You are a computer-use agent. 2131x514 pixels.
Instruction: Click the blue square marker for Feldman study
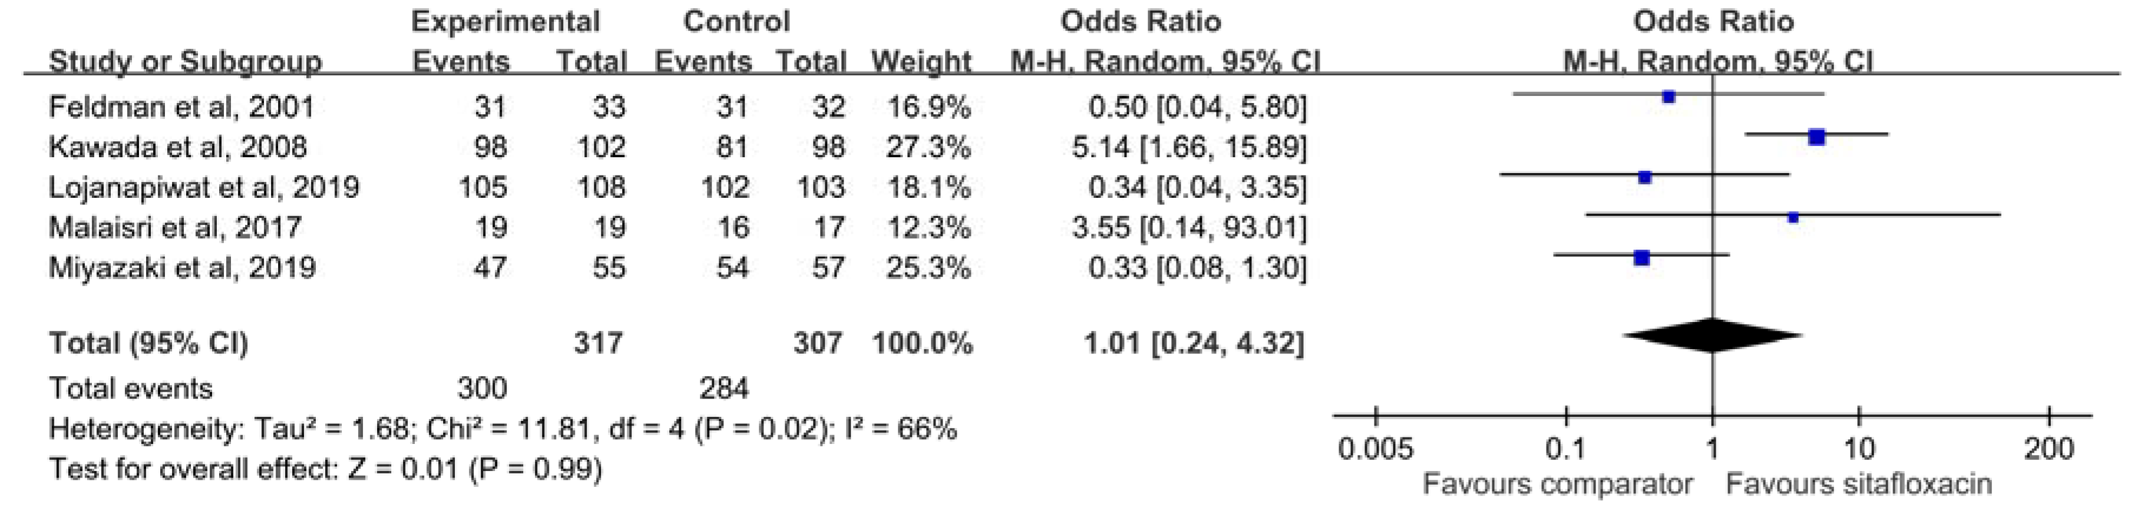coord(1669,98)
